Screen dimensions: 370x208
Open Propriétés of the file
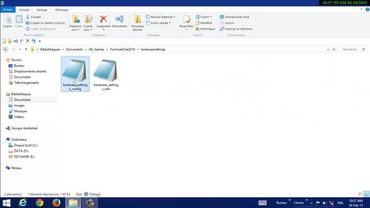[x=186, y=23]
